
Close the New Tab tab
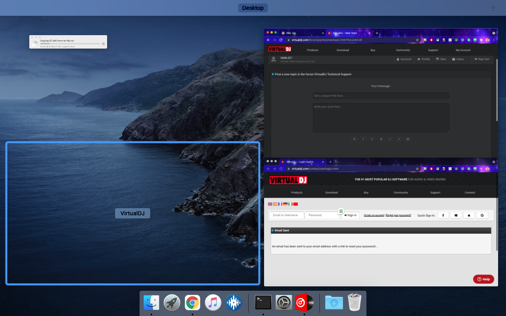[x=323, y=33]
